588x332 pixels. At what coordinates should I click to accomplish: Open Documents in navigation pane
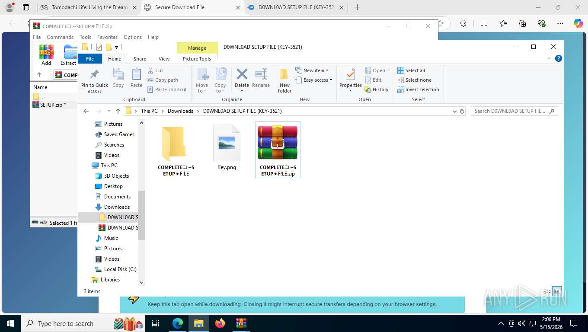point(112,197)
